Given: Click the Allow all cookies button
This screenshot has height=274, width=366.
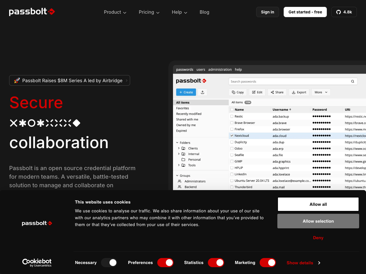Looking at the screenshot, I should (x=318, y=204).
